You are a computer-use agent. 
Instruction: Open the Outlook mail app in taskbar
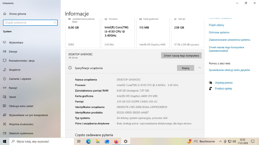107,141
